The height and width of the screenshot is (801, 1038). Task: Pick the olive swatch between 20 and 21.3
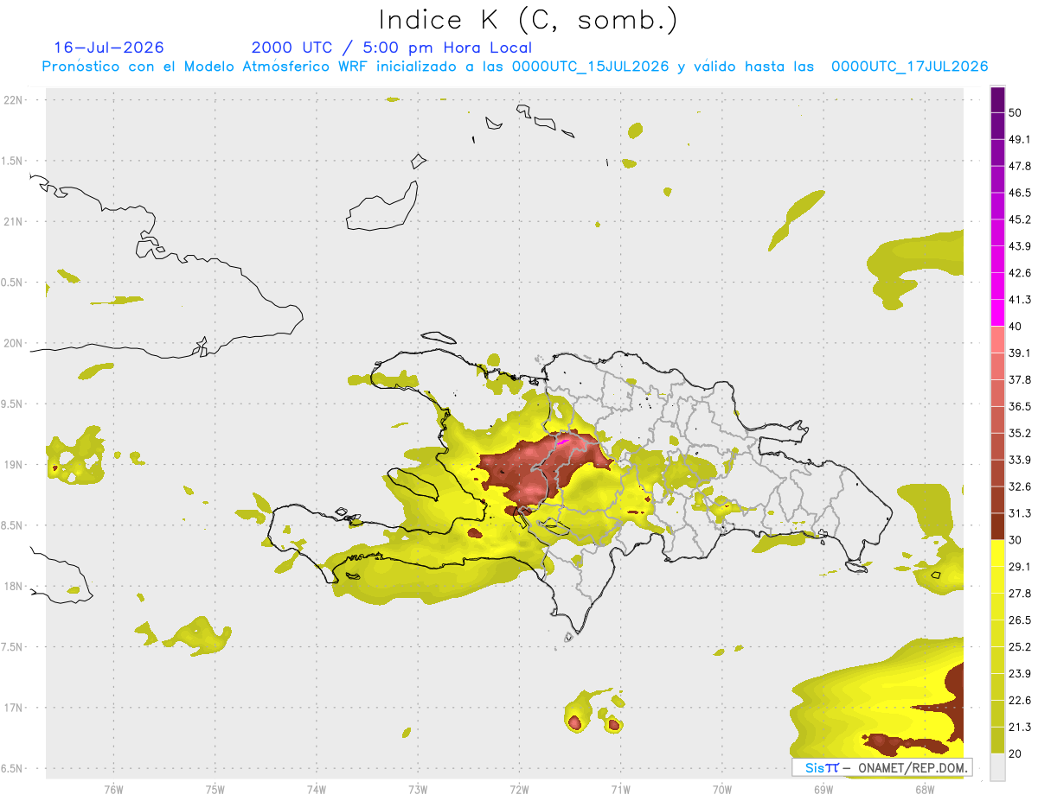click(997, 741)
